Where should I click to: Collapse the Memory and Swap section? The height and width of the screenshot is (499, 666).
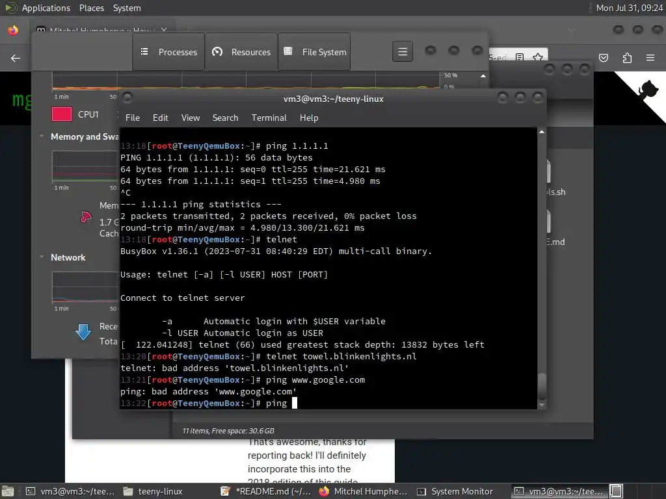[x=42, y=136]
